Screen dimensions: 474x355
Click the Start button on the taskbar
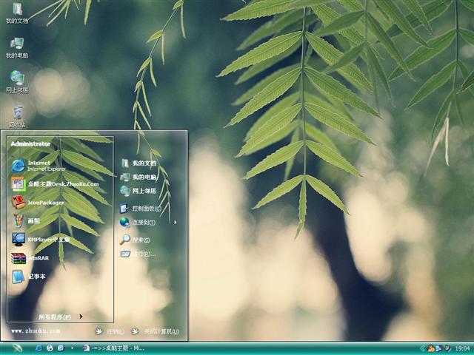pyautogui.click(x=16, y=348)
